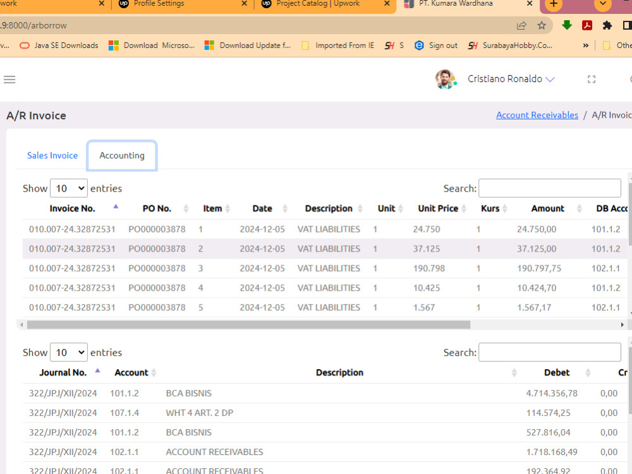Sort by Unit Price column
The width and height of the screenshot is (632, 474).
pyautogui.click(x=438, y=209)
